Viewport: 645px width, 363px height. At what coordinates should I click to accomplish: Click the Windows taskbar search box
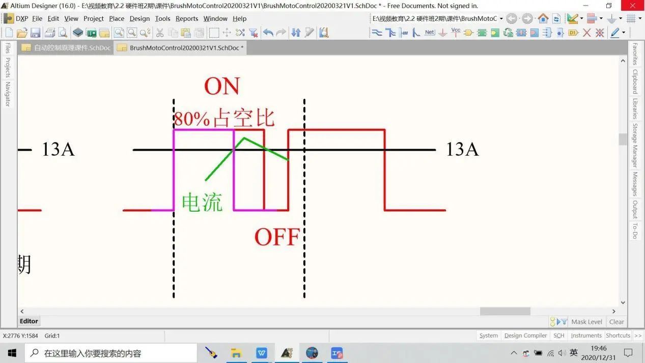[x=111, y=353]
